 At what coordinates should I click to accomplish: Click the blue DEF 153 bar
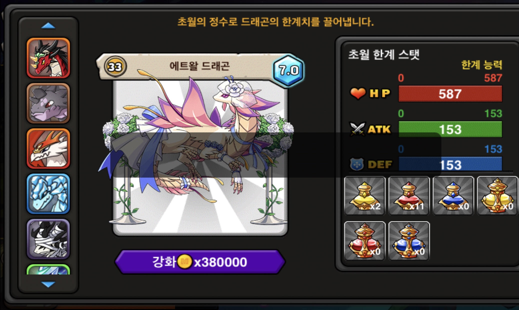[450, 164]
